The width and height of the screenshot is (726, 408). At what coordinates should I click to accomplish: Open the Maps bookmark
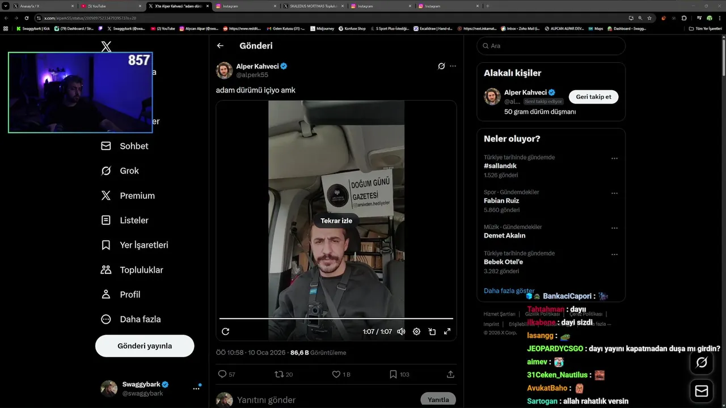pos(596,28)
